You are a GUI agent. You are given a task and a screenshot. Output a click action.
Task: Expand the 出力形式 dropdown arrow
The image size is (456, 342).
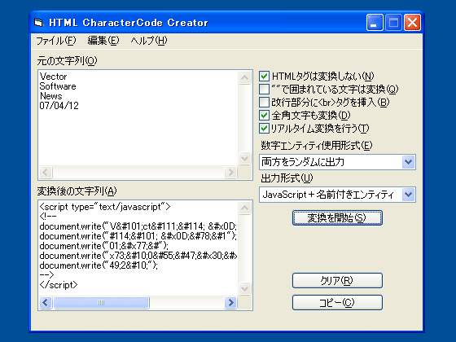(x=408, y=195)
